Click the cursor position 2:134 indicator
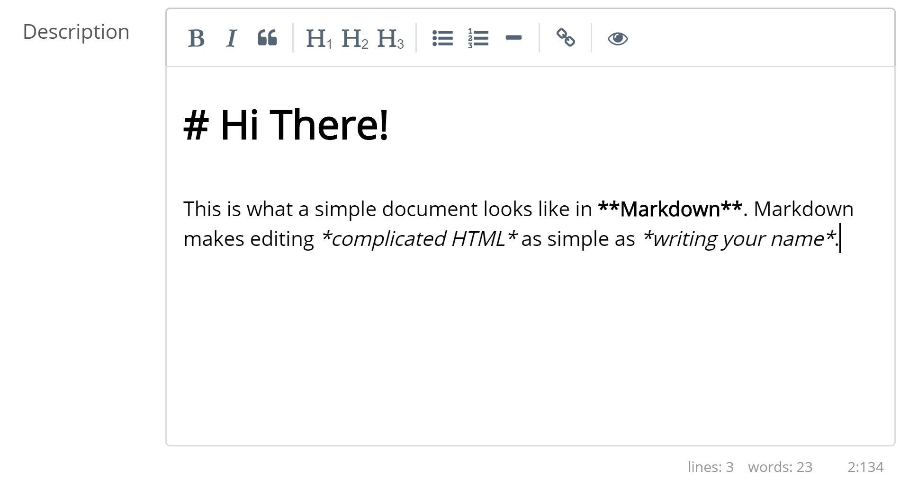 (865, 467)
